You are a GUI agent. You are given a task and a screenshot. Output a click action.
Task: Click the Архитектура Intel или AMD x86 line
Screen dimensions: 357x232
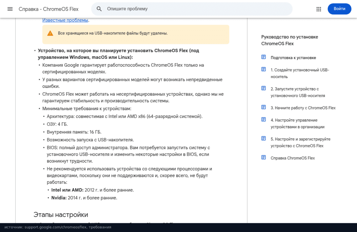124,116
